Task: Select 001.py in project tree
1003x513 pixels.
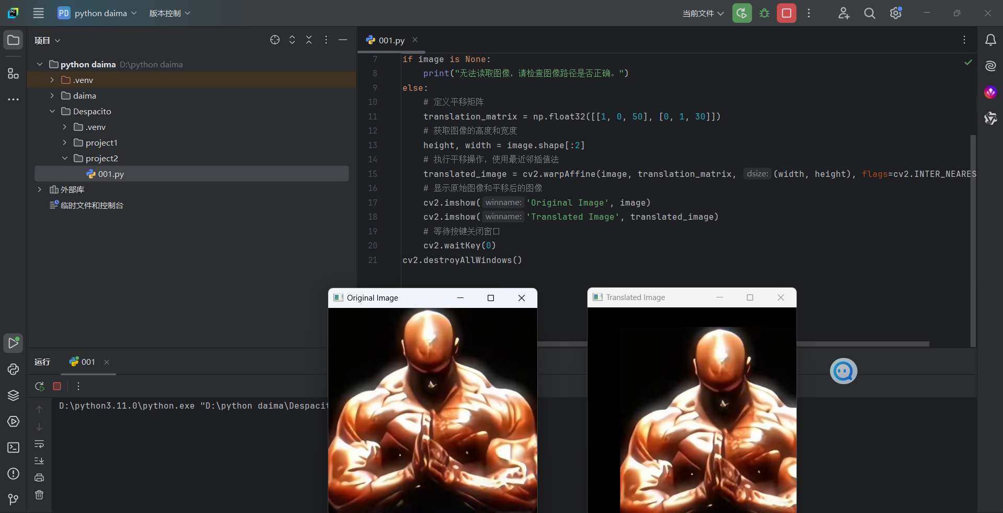Action: click(x=191, y=174)
